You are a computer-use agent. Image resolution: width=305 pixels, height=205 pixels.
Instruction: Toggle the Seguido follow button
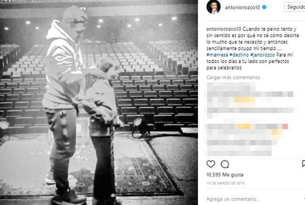295,7
